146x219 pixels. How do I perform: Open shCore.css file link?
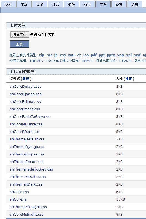(19, 192)
